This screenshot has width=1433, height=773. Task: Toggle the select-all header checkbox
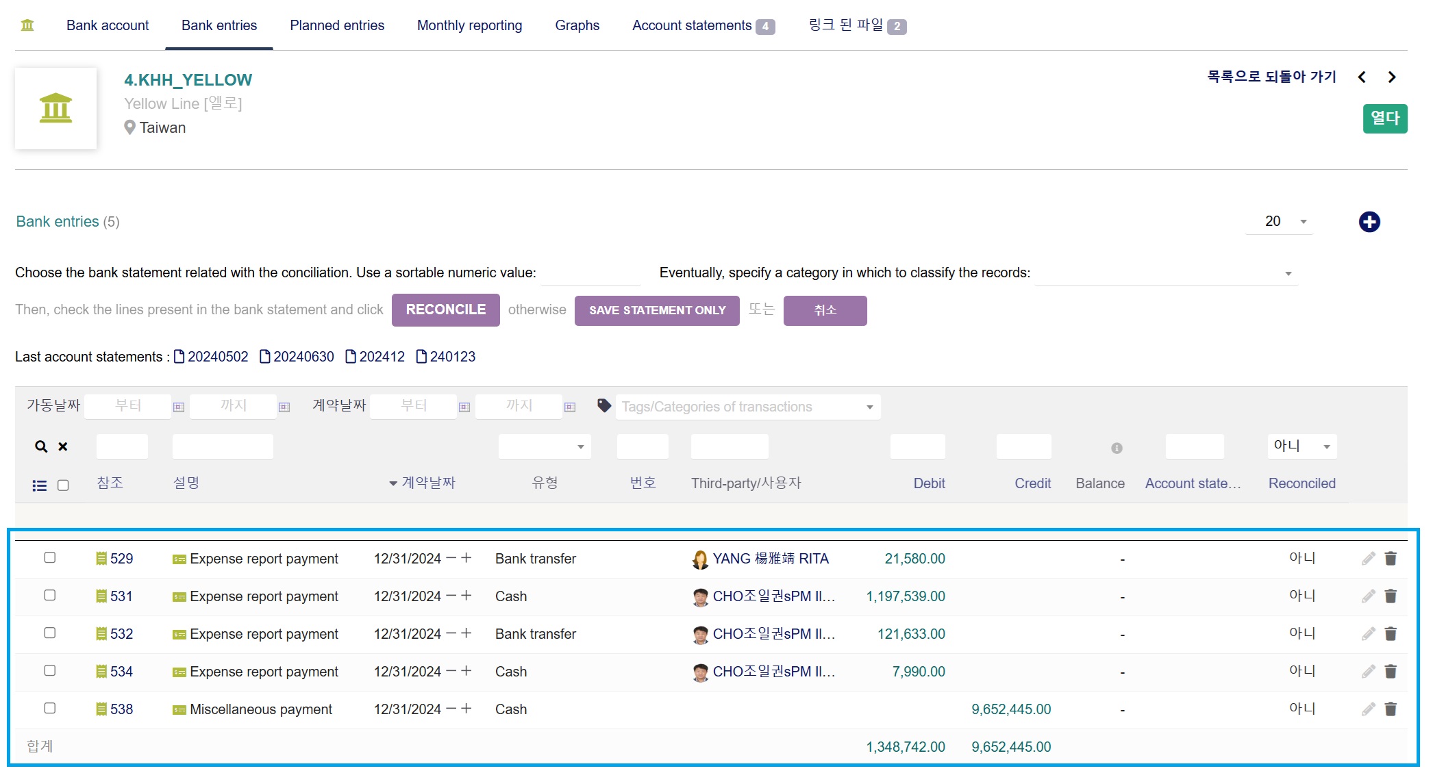[63, 485]
